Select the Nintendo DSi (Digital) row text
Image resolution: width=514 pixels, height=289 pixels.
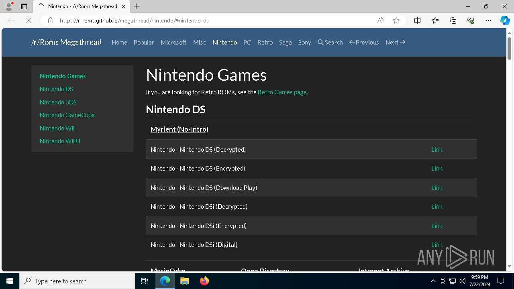tap(194, 244)
